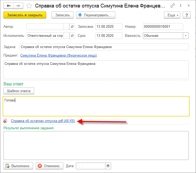The width and height of the screenshot is (196, 173).
Task: Mark the task as Выполнено
Action: pyautogui.click(x=18, y=166)
